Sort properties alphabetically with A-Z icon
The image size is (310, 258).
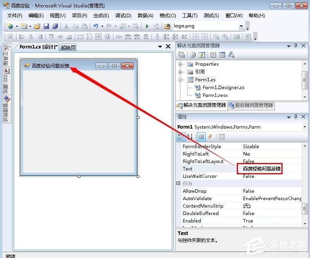coord(190,137)
